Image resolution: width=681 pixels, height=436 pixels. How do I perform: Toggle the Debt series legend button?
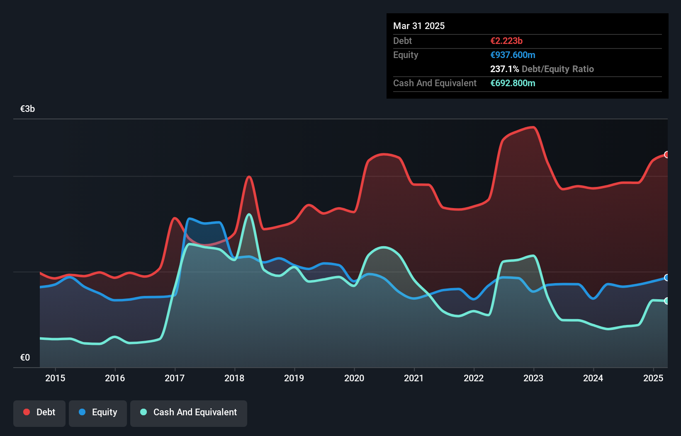(39, 413)
